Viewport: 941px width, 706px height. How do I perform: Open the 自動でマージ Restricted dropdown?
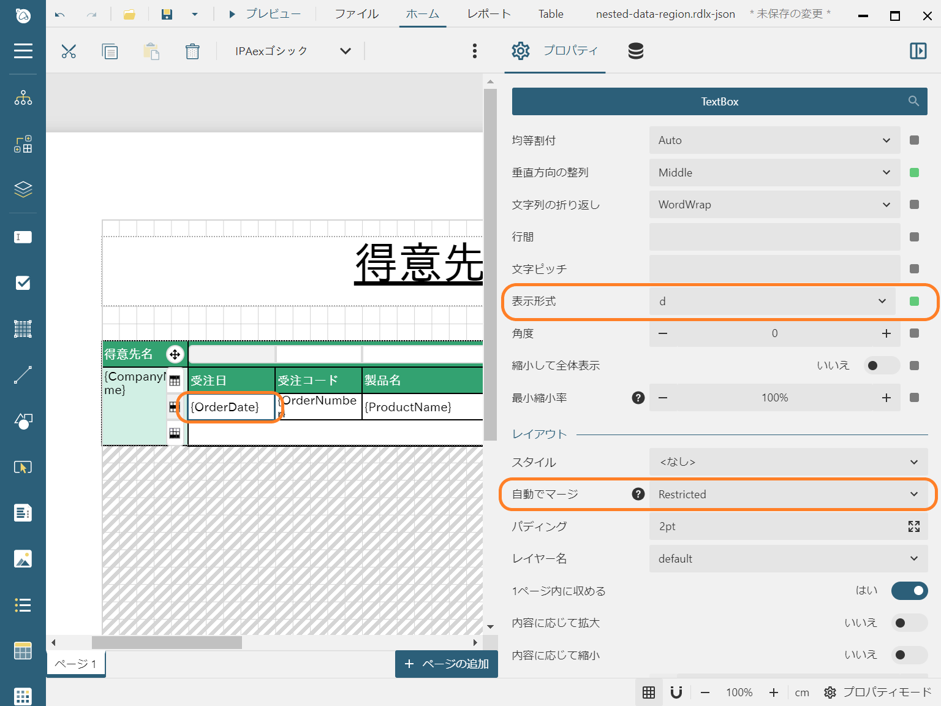(x=788, y=495)
